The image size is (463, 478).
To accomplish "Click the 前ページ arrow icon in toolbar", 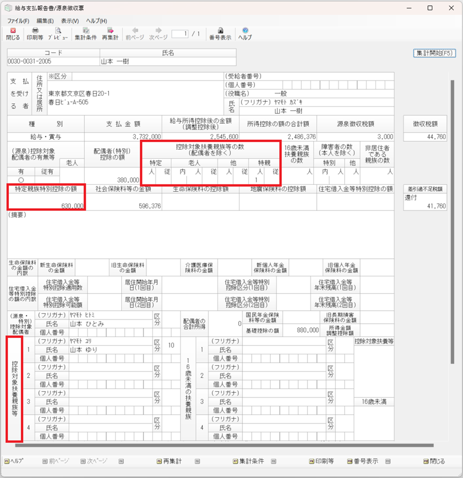I will [134, 34].
